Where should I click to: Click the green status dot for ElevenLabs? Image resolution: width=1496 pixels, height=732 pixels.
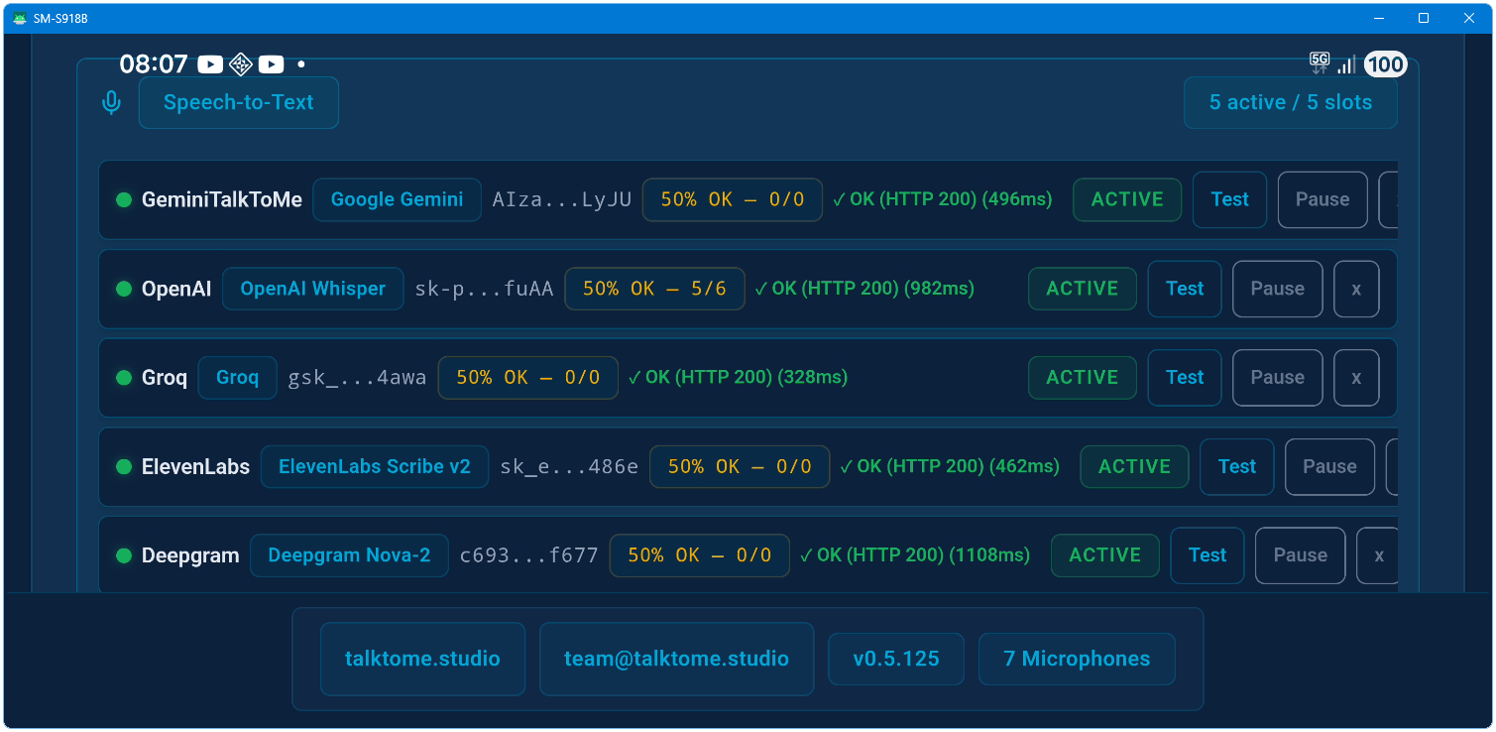[x=124, y=466]
